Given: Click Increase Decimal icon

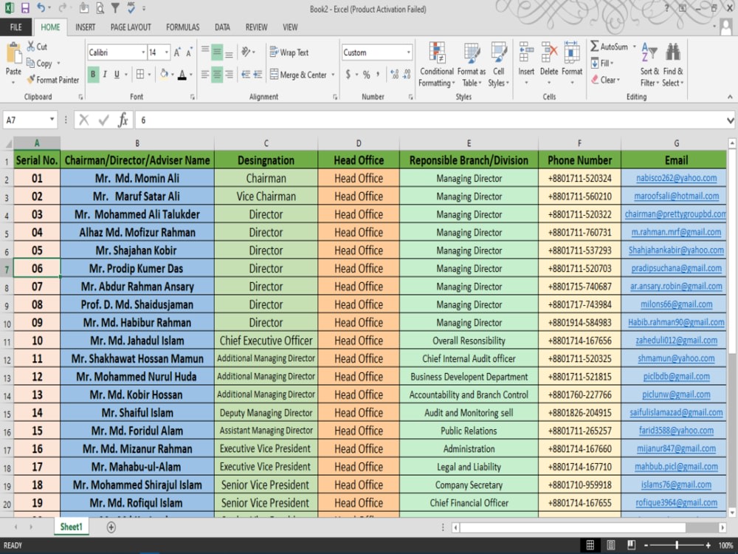Looking at the screenshot, I should point(394,74).
